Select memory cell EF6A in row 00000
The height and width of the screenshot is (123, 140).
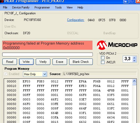(x=83, y=81)
